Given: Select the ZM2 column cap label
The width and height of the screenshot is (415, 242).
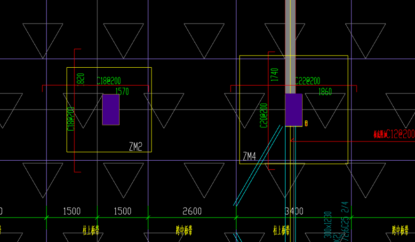Looking at the screenshot, I should click(x=136, y=147).
